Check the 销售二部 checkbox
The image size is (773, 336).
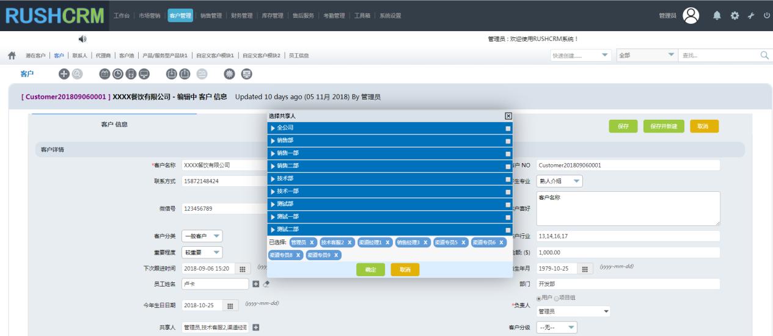coord(508,166)
